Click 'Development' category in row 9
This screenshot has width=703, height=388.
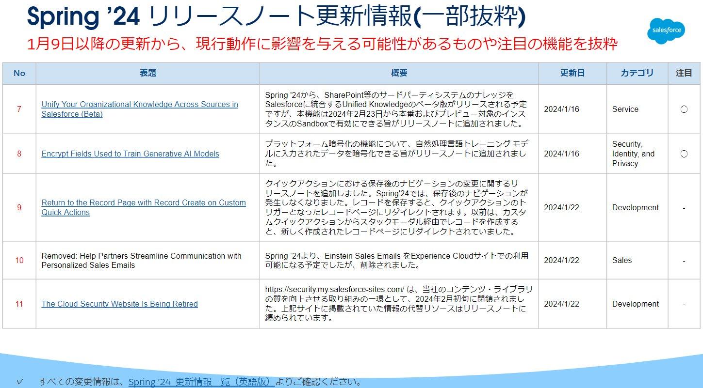coord(636,207)
